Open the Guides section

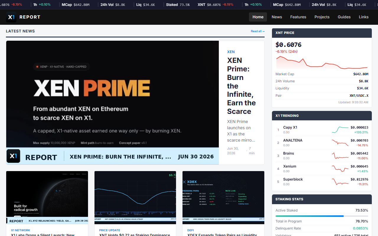344,17
